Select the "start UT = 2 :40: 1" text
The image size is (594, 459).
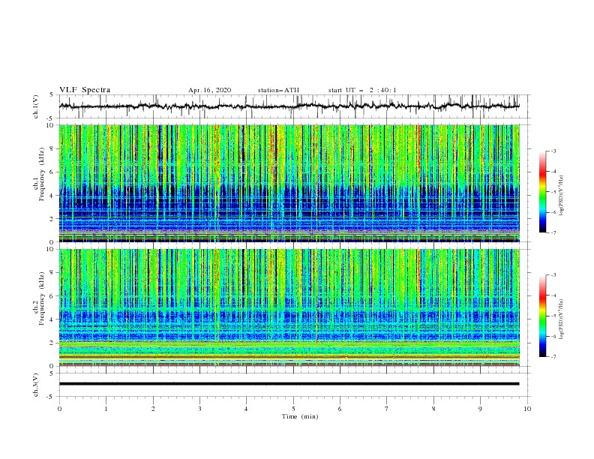(x=362, y=90)
